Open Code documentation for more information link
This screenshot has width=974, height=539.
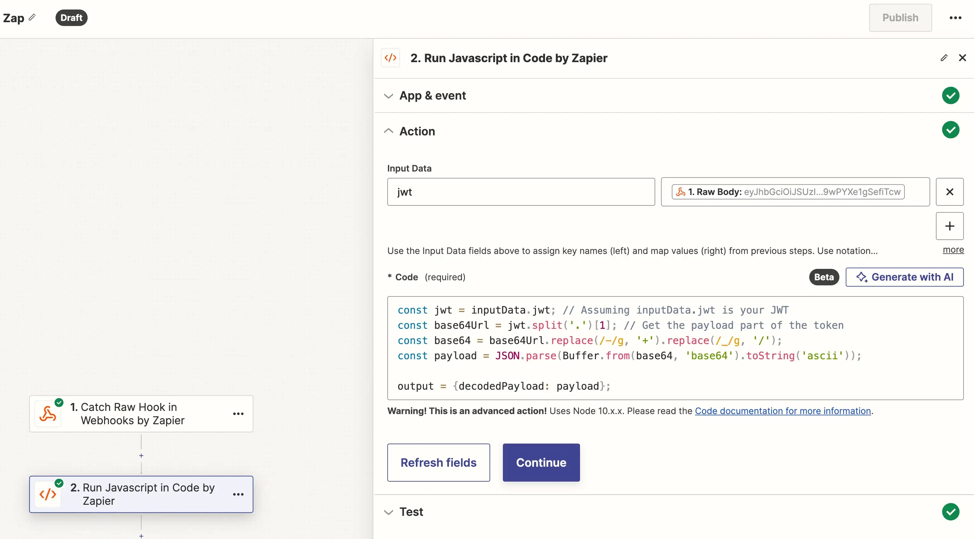(x=783, y=411)
